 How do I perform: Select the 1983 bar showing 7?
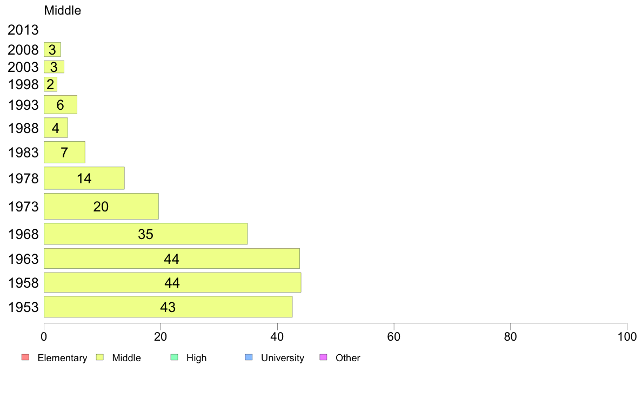click(x=64, y=152)
